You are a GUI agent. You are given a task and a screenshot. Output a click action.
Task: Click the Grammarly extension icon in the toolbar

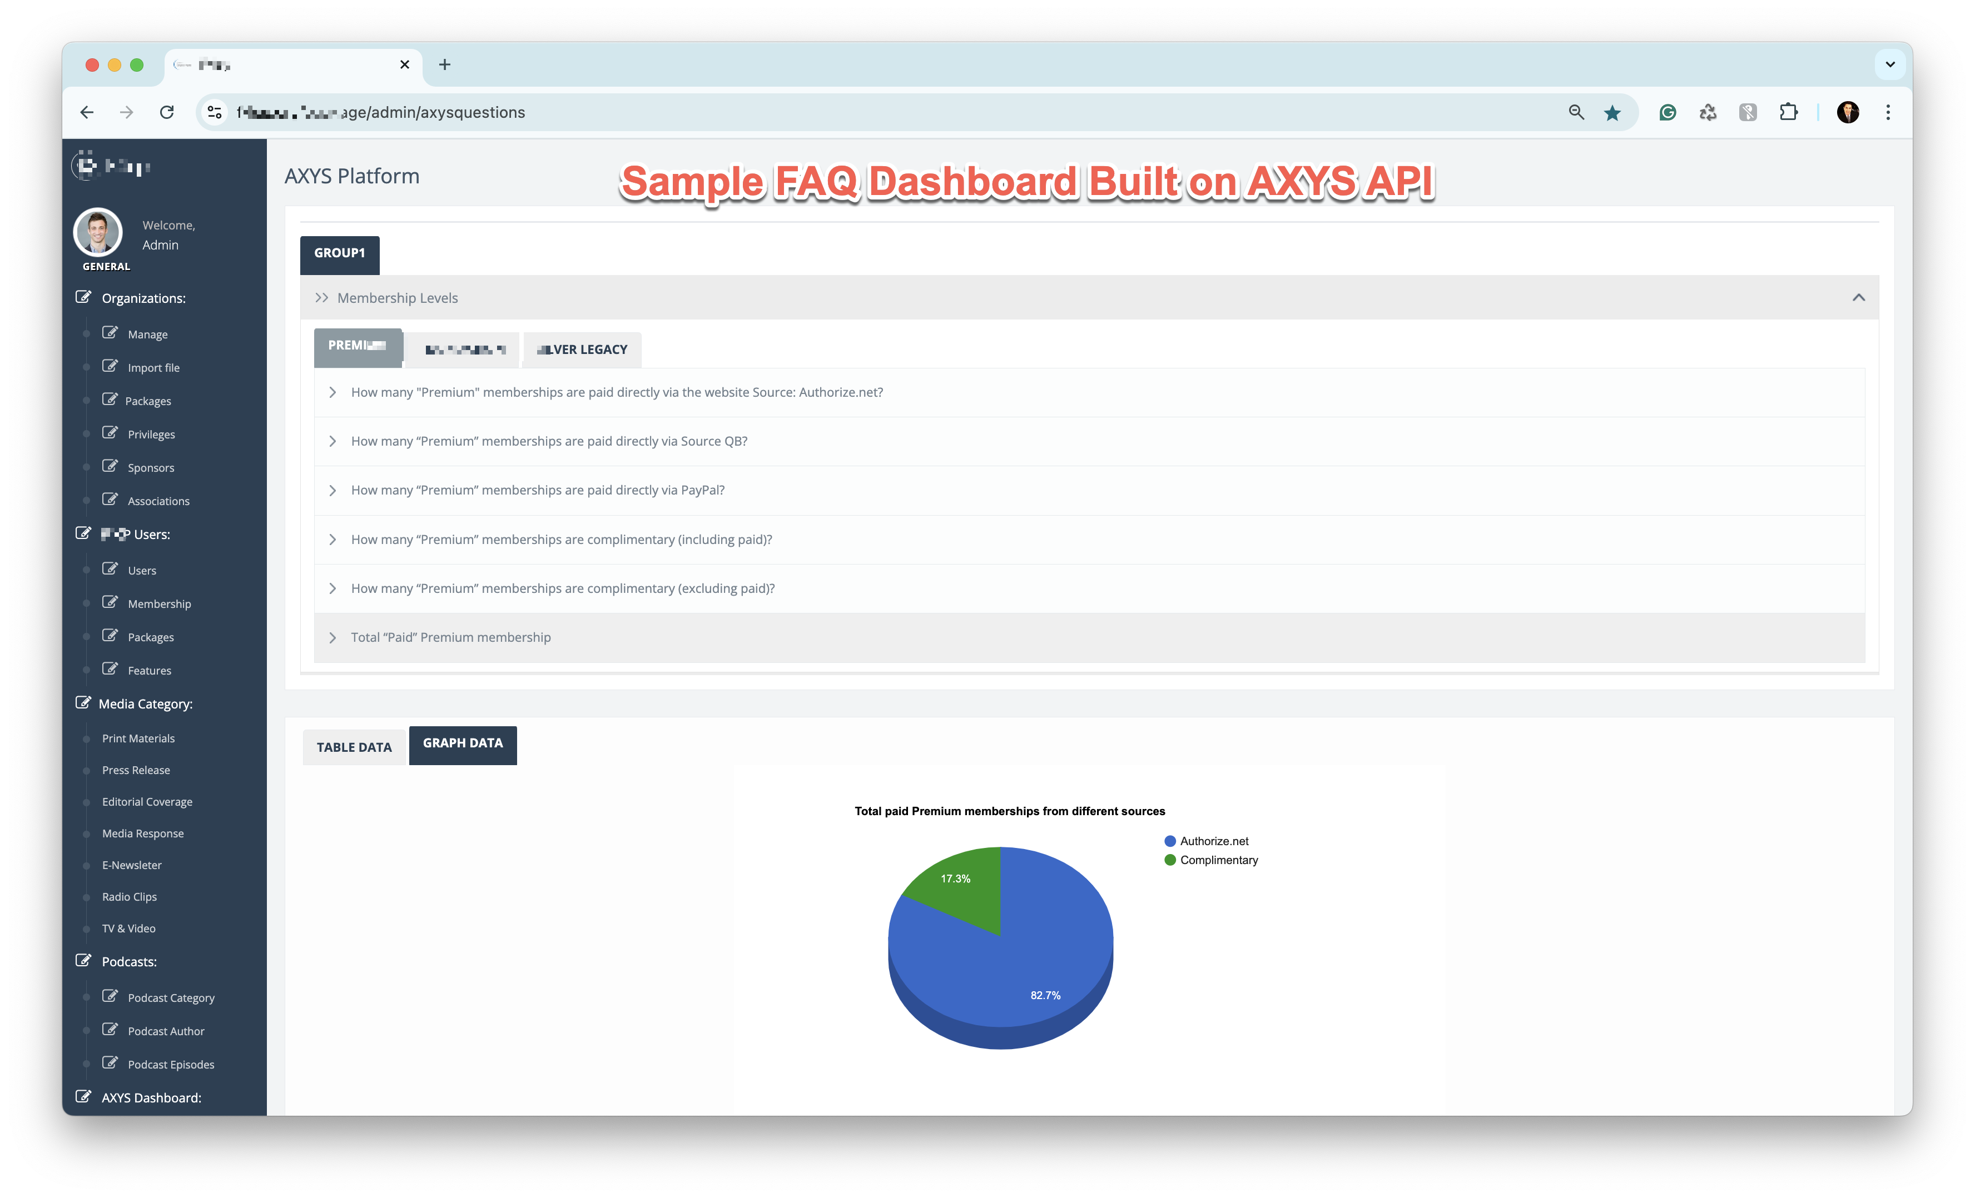pyautogui.click(x=1667, y=112)
